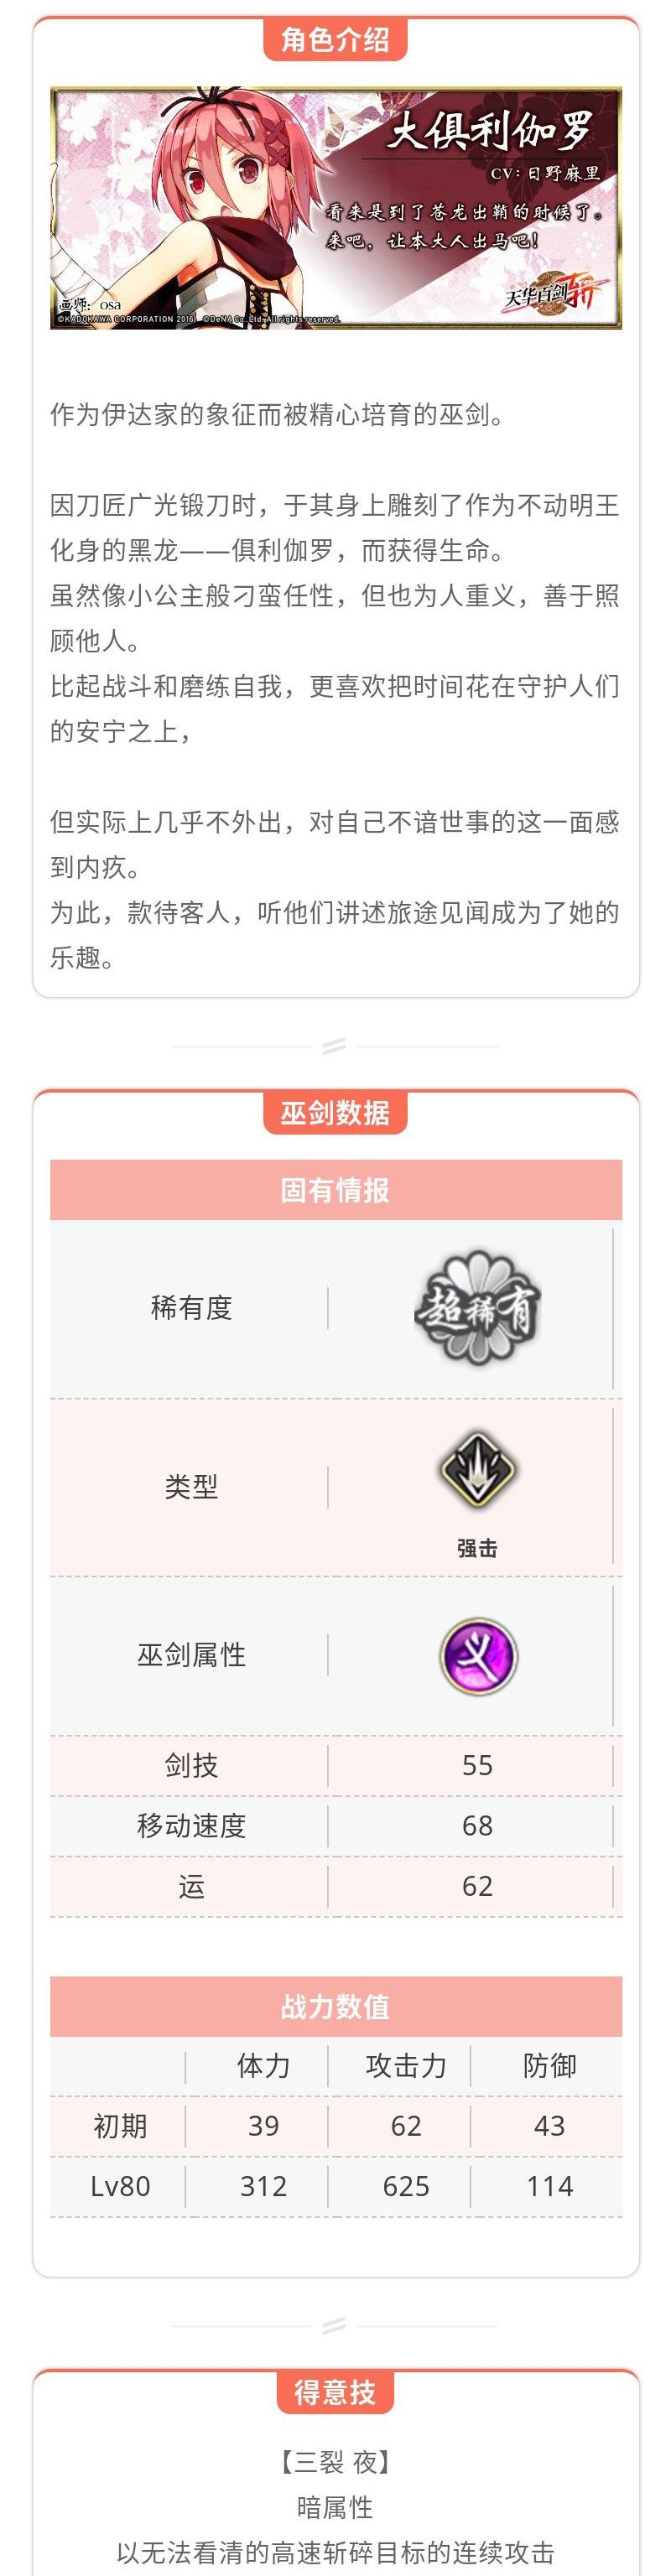Click the 固有情报 table header

tap(335, 1190)
